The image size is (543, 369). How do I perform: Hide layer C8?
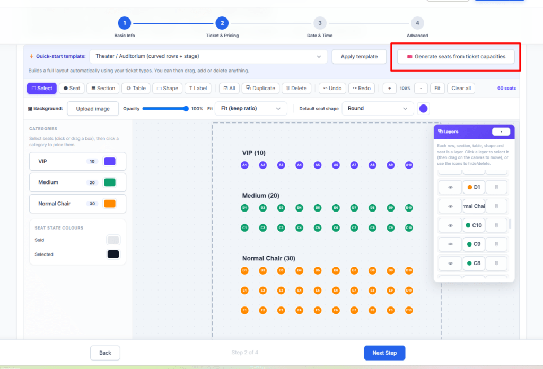(x=450, y=263)
